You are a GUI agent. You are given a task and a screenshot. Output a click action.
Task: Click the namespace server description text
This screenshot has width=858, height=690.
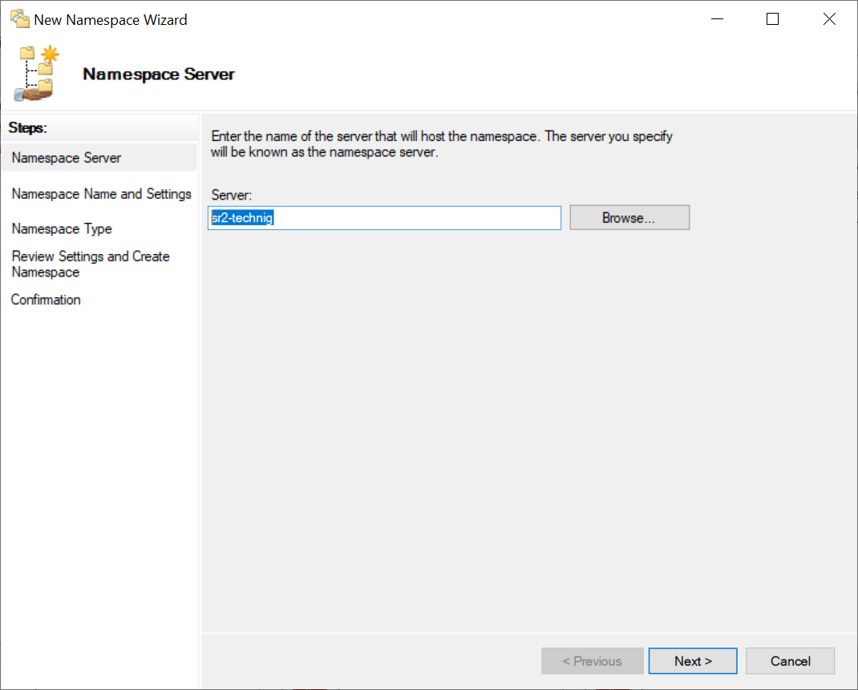[441, 144]
